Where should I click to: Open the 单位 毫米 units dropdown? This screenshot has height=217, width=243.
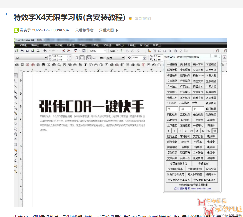(x=123, y=58)
